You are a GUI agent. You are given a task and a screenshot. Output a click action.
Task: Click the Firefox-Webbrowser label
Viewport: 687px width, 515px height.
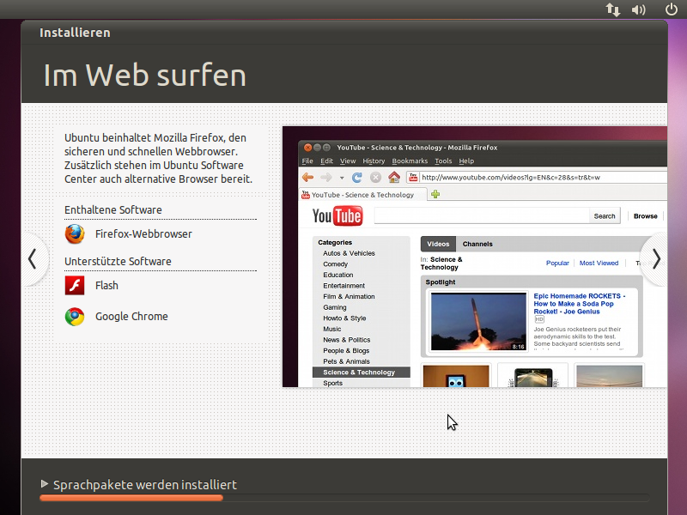pos(143,233)
